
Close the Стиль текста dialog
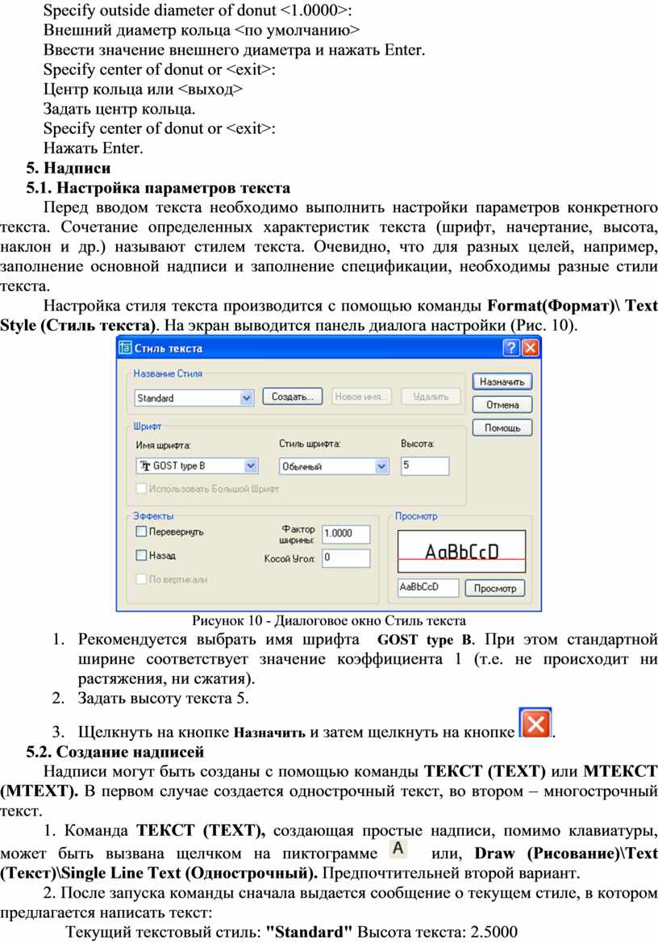pyautogui.click(x=530, y=348)
